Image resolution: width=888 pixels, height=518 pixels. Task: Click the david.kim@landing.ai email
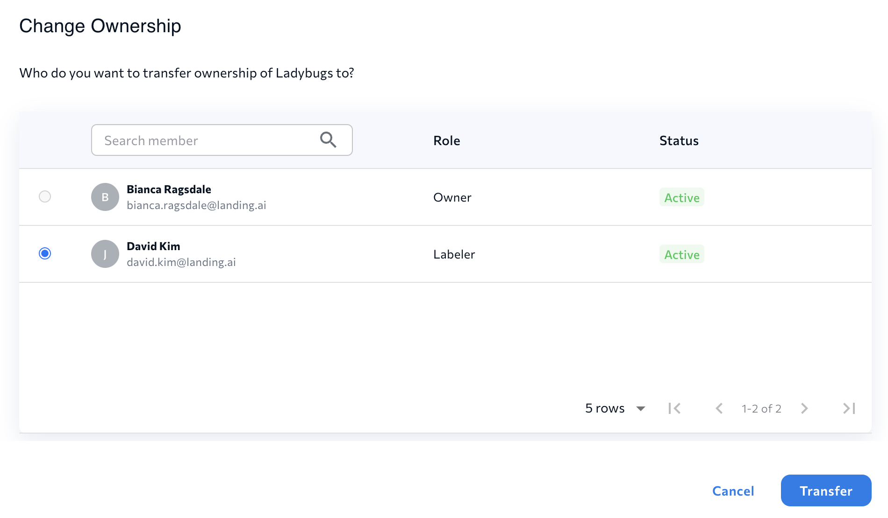click(x=181, y=262)
